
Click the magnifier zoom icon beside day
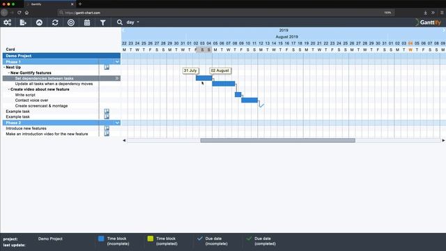[119, 22]
